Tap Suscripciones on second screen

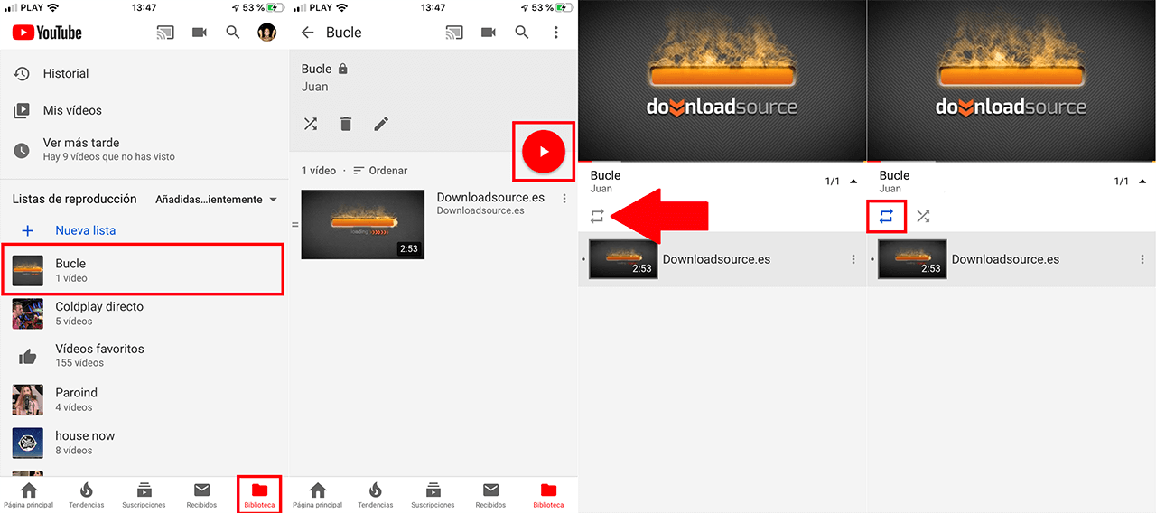tap(433, 494)
